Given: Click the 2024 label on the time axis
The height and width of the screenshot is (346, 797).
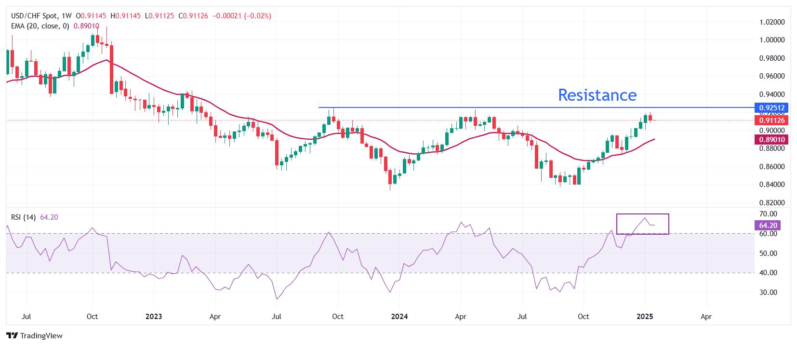Looking at the screenshot, I should coord(399,317).
